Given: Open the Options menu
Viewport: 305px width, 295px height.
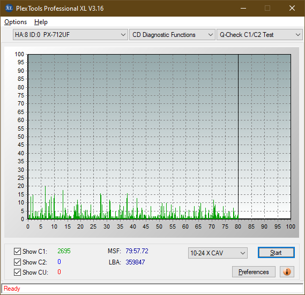Looking at the screenshot, I should [16, 22].
